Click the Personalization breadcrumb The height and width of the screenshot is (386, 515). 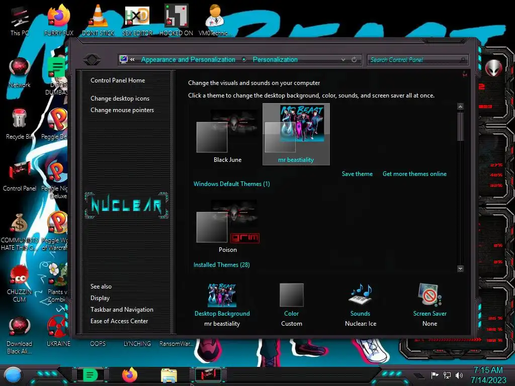(275, 59)
